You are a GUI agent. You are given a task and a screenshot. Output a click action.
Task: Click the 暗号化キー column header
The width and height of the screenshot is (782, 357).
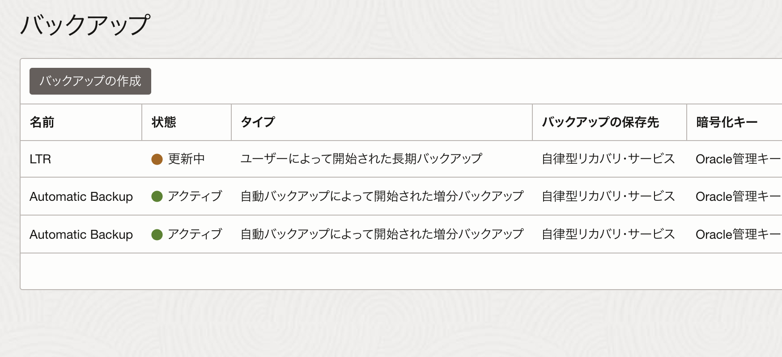727,122
